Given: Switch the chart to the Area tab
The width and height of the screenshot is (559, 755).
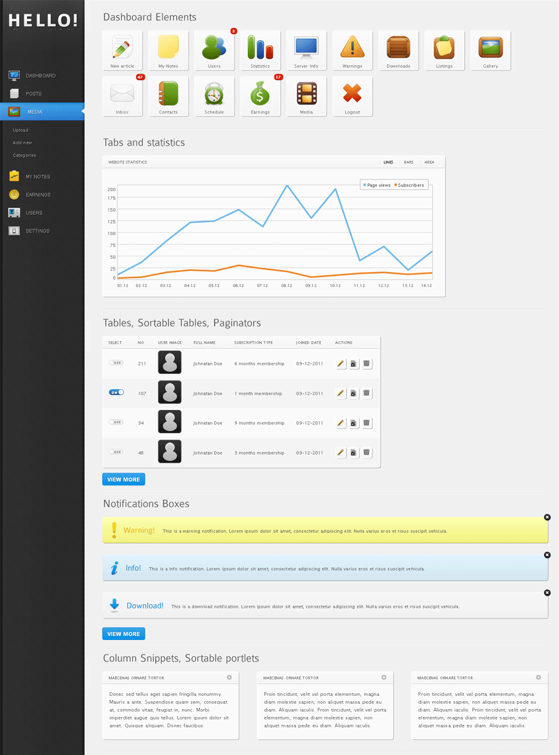Looking at the screenshot, I should tap(429, 162).
